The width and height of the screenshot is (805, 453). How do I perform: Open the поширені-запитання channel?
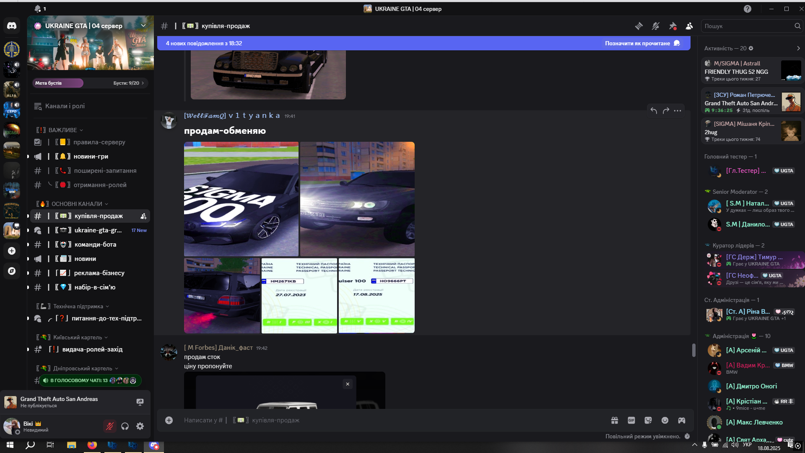(x=90, y=171)
